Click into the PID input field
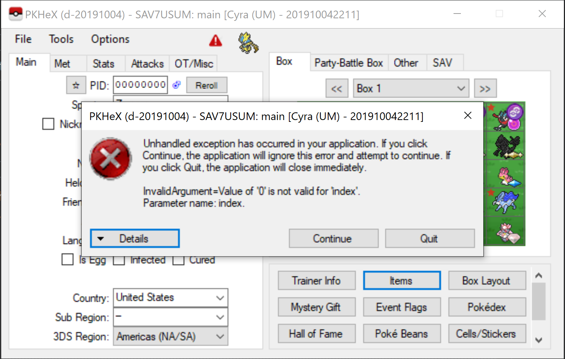This screenshot has width=565, height=359. click(x=140, y=85)
